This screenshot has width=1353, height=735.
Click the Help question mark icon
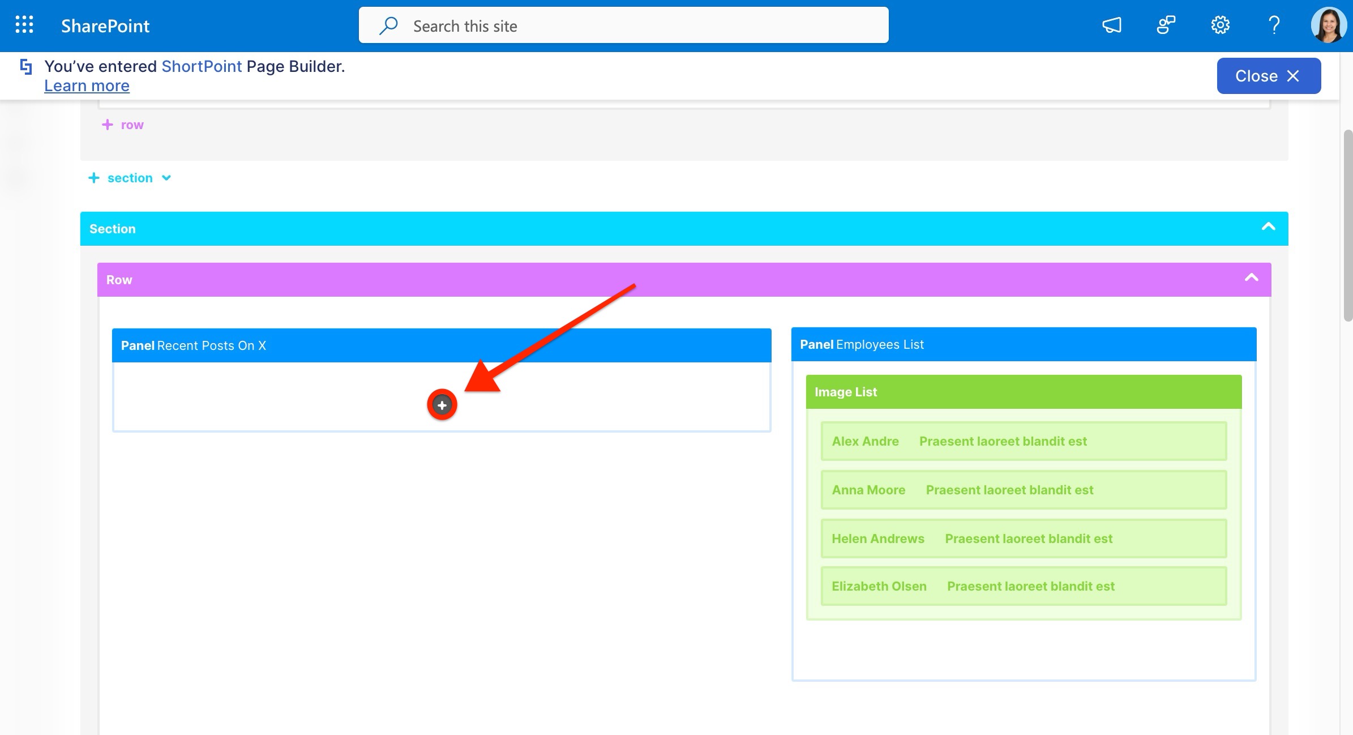(1274, 25)
